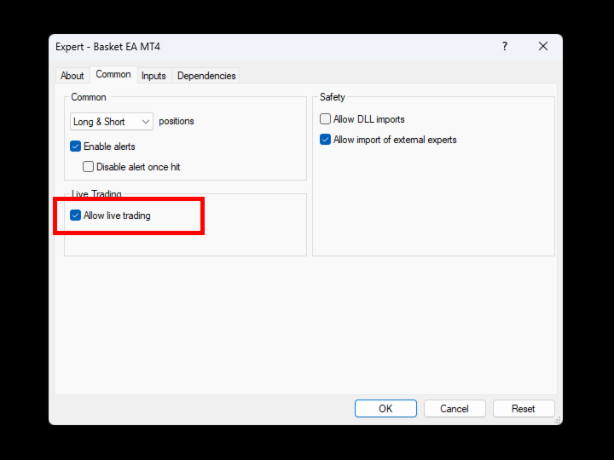Screen dimensions: 614x460
Task: Confirm settings with the OK button
Action: tap(385, 408)
